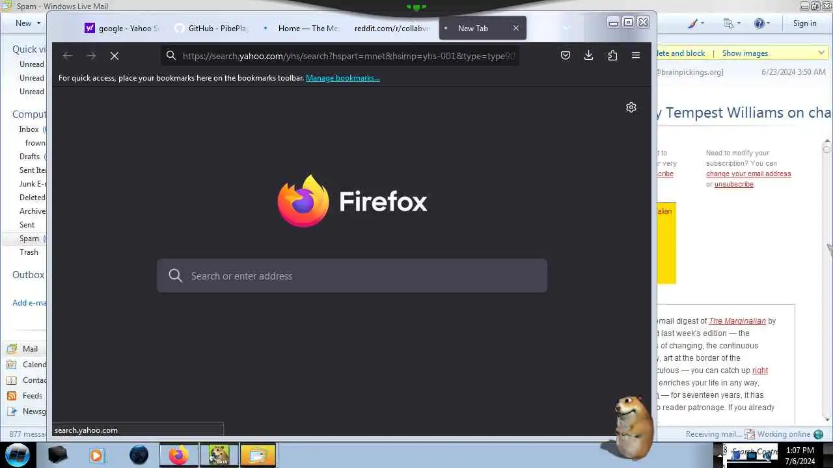This screenshot has width=833, height=468.
Task: Click the search icon in the new tab search box
Action: coord(175,276)
